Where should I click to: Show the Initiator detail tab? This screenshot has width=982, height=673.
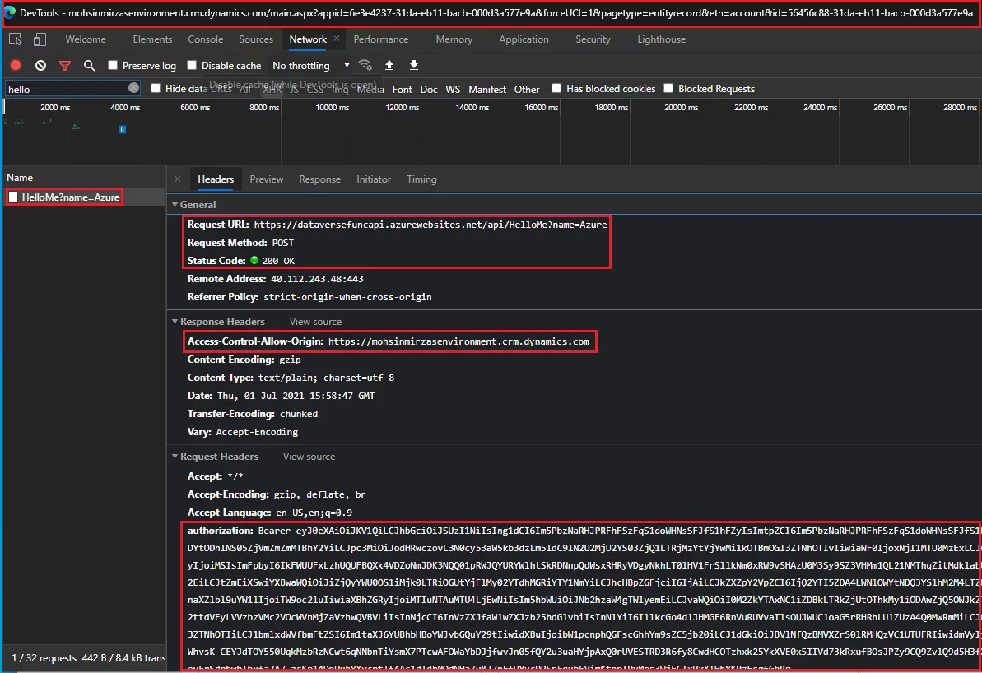tap(374, 179)
